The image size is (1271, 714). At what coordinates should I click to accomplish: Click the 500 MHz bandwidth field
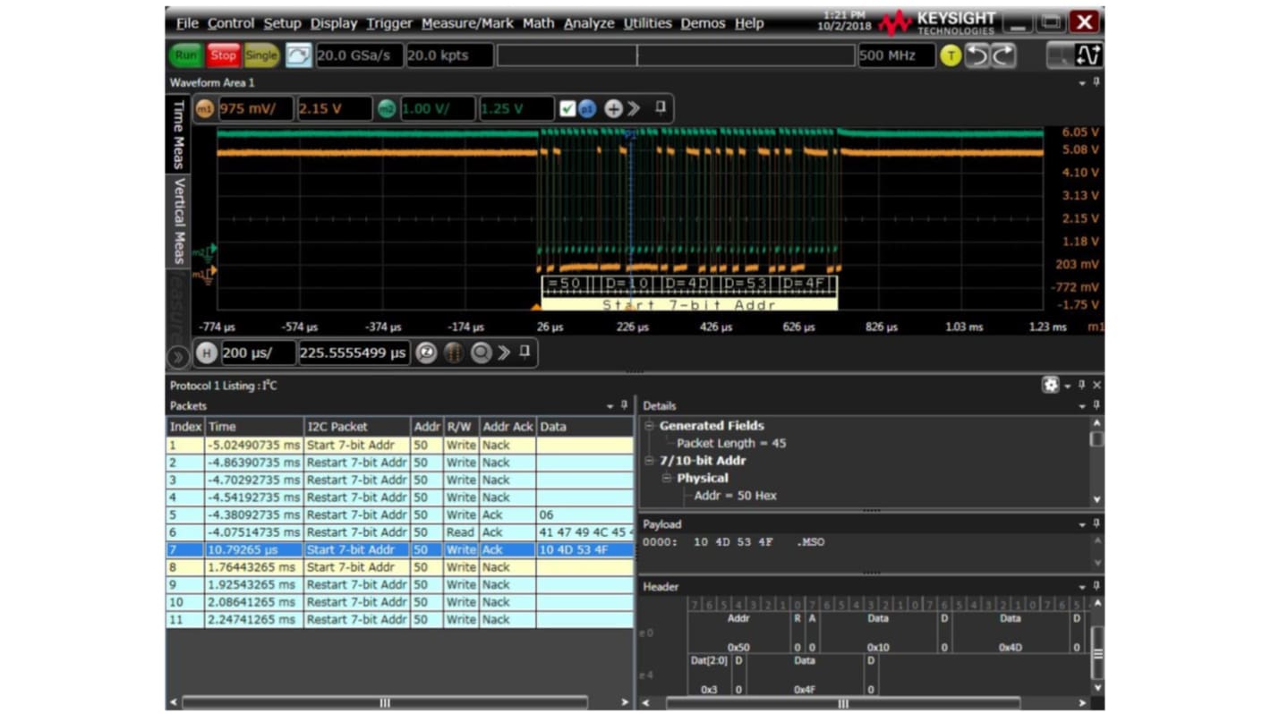click(x=896, y=55)
